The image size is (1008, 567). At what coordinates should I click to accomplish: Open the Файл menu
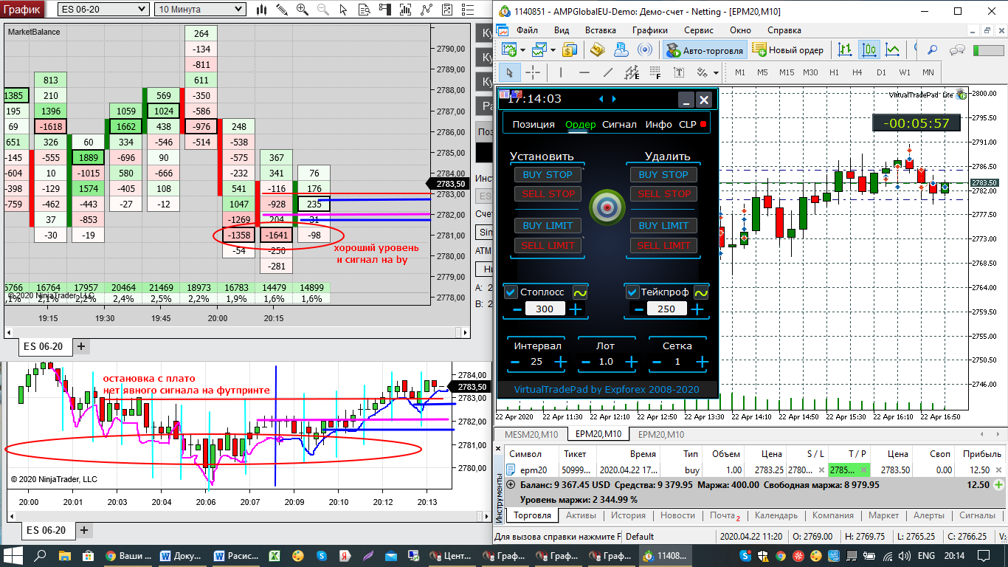527,30
